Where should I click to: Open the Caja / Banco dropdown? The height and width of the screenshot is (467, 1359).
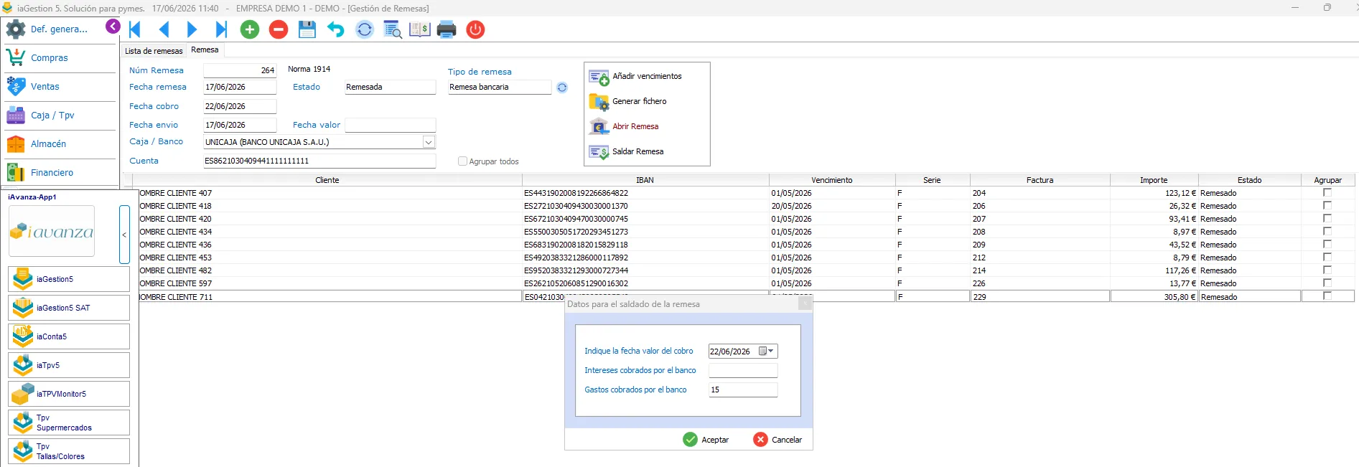(x=429, y=142)
